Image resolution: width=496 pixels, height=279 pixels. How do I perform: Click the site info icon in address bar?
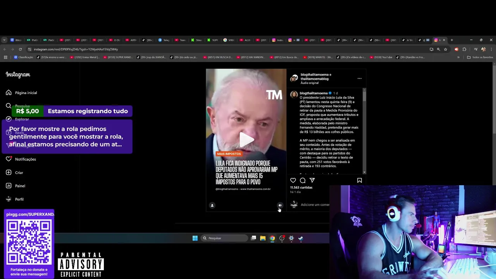click(30, 49)
